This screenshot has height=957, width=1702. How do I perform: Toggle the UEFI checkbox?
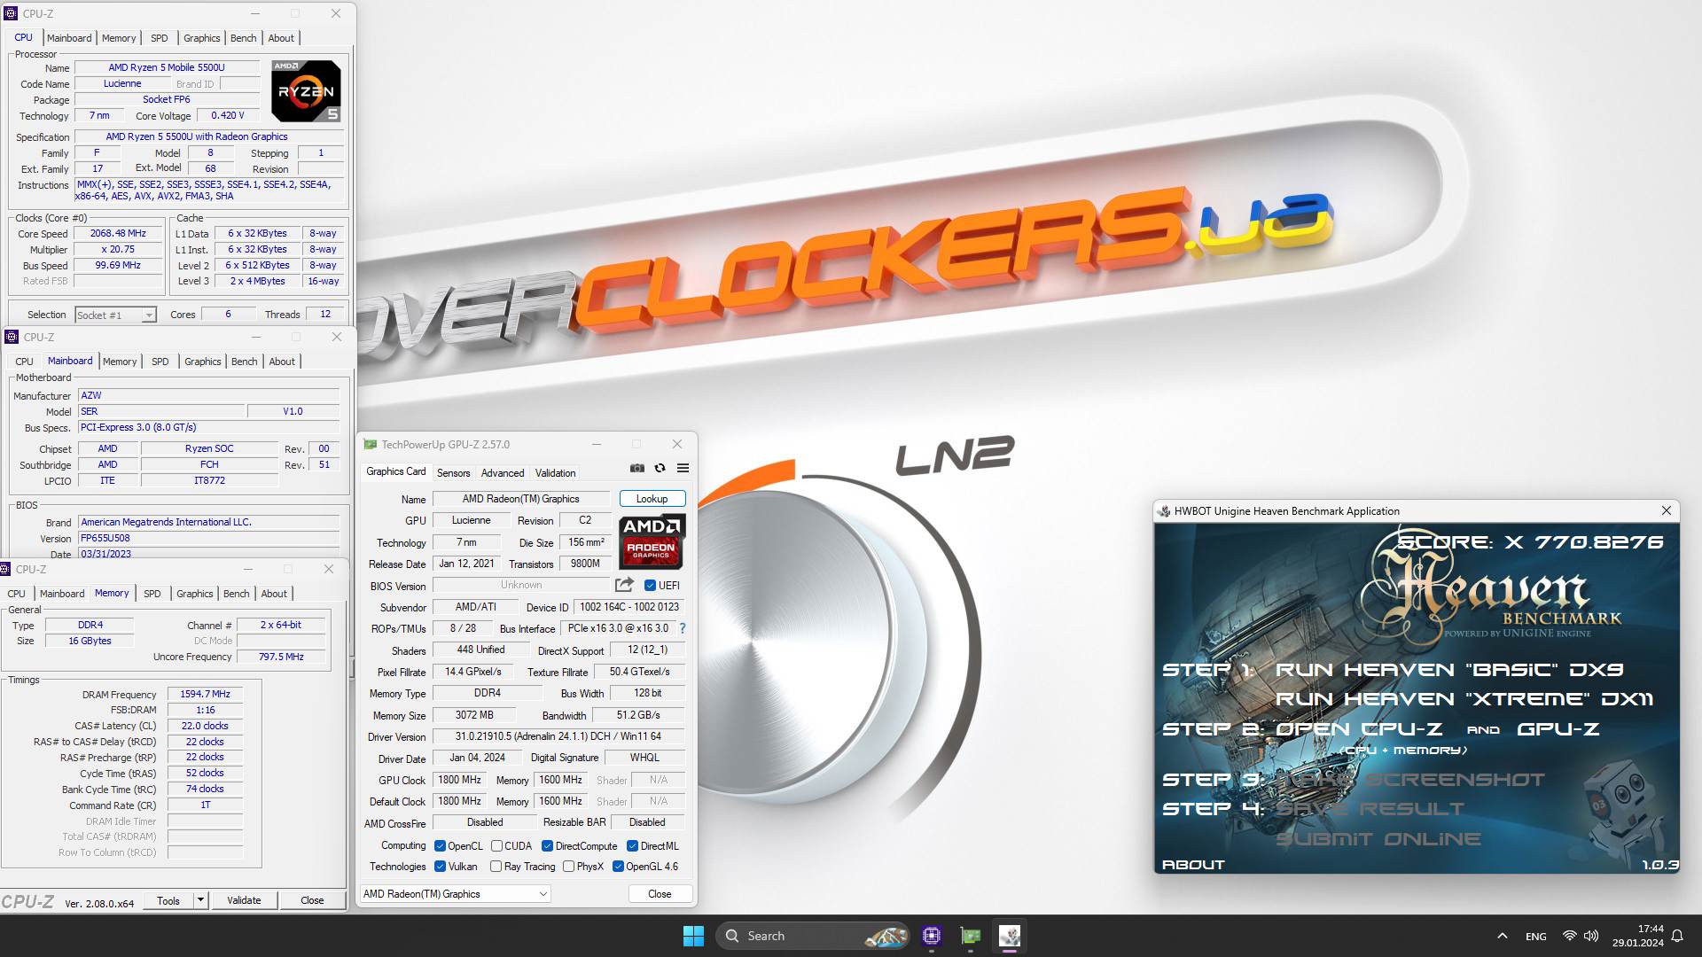pyautogui.click(x=650, y=586)
